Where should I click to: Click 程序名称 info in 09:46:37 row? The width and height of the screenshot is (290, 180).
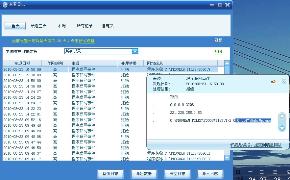(181, 153)
